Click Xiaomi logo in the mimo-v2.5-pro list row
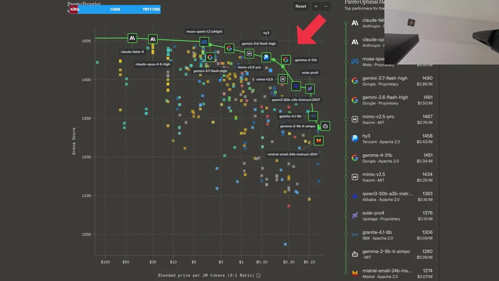This screenshot has width=499, height=281. [355, 119]
